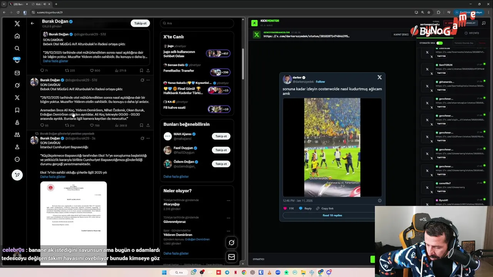493x277 pixels.
Task: Show more under Bunları beğenebilirsin
Action: click(176, 177)
